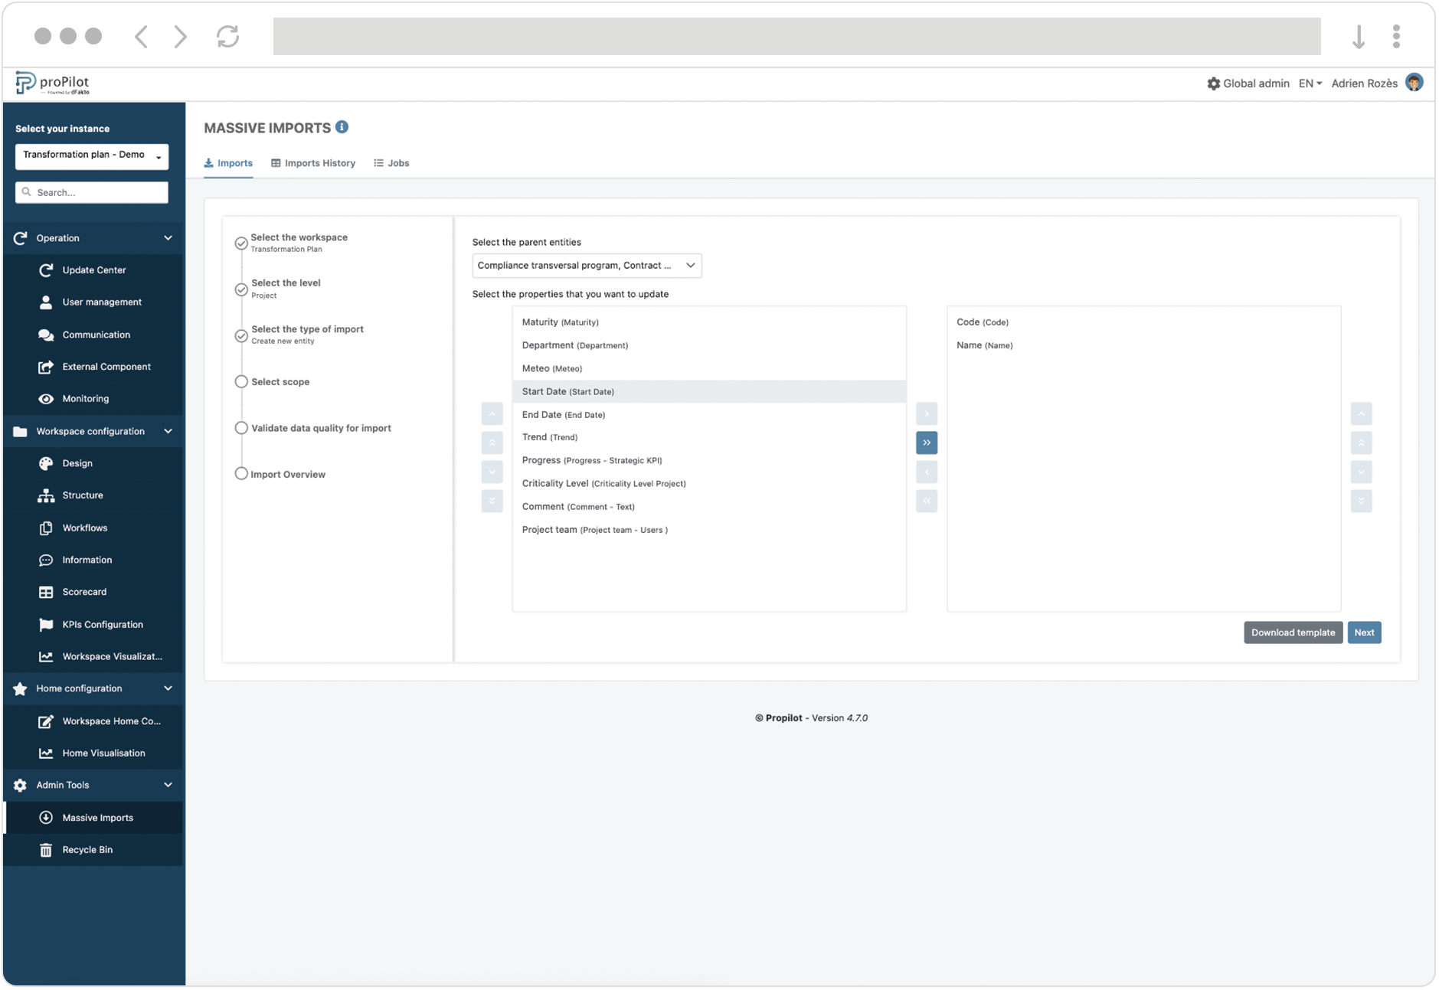Viewport: 1439px width, 990px height.
Task: Open KPIs Configuration
Action: [x=102, y=624]
